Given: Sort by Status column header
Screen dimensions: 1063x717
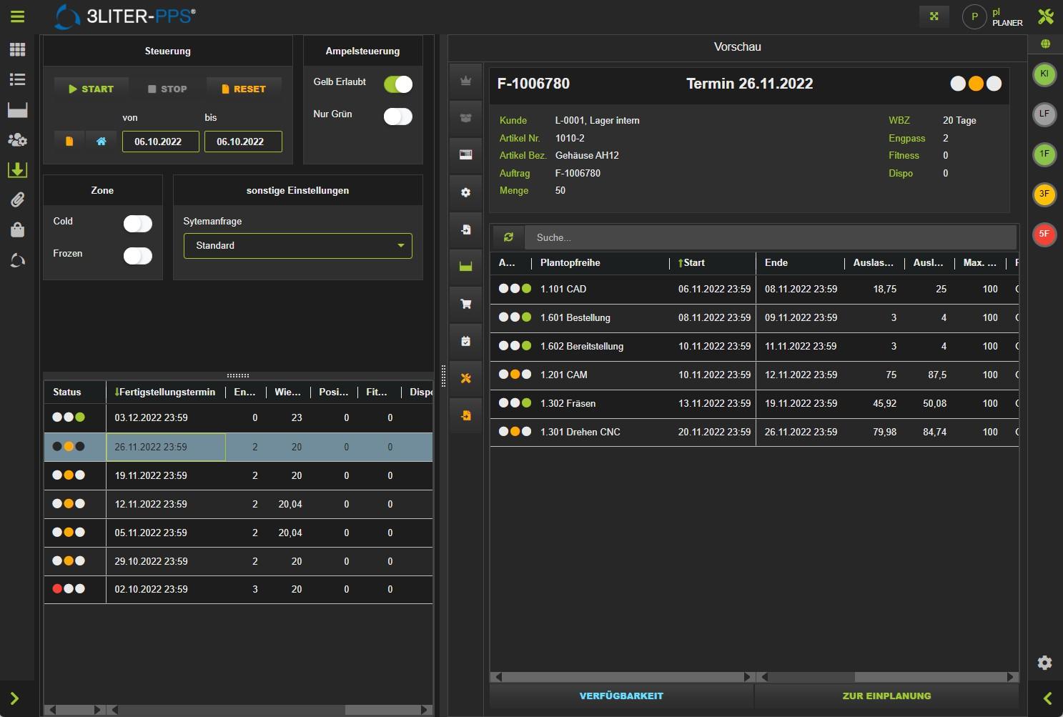Looking at the screenshot, I should [74, 392].
